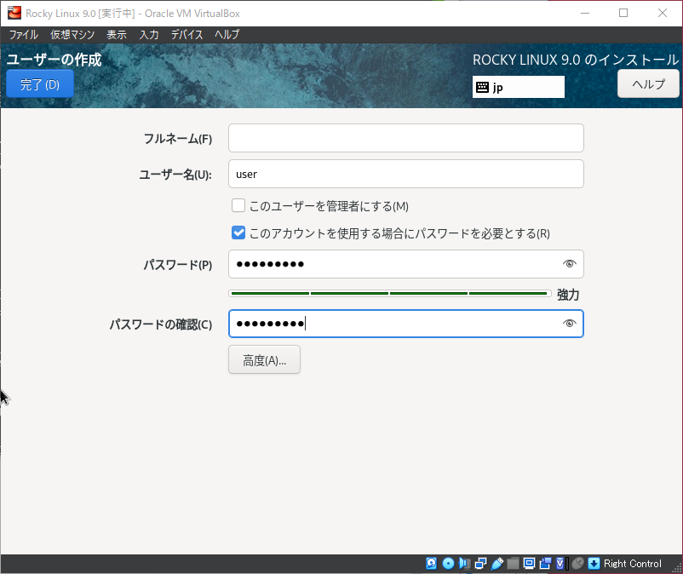Click the ユーザーの作成 heading

[x=54, y=60]
